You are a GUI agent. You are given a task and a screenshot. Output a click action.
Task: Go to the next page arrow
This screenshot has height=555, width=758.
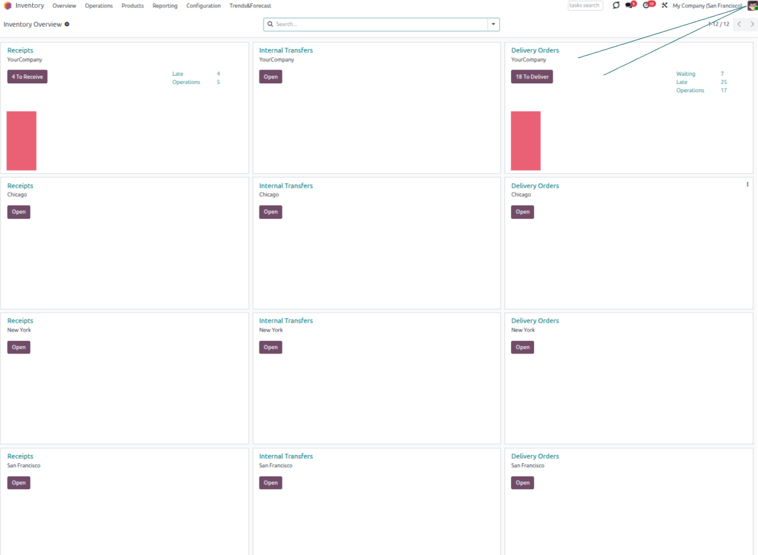(x=752, y=24)
